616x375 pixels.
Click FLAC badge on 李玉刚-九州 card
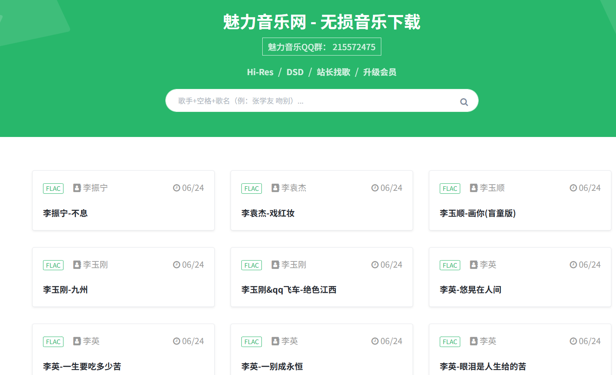click(x=53, y=265)
